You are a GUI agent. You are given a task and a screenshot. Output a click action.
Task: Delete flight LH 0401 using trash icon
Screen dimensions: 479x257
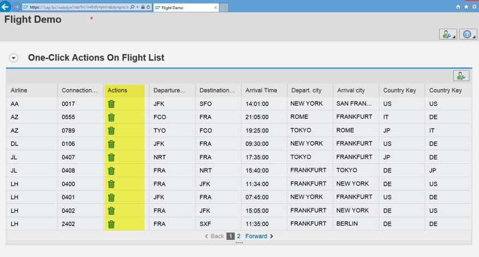[111, 198]
